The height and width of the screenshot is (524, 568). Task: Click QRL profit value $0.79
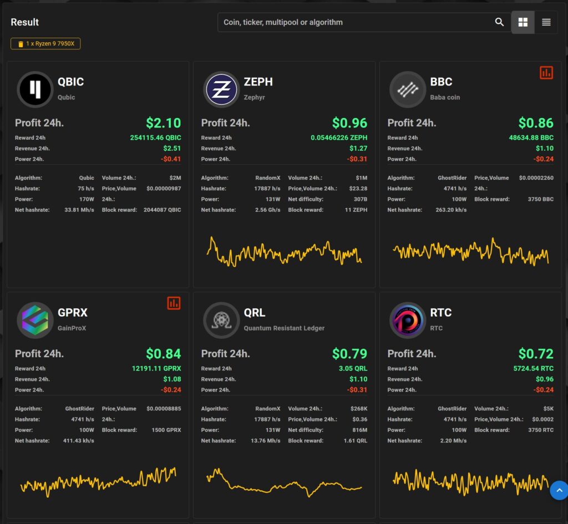tap(349, 354)
